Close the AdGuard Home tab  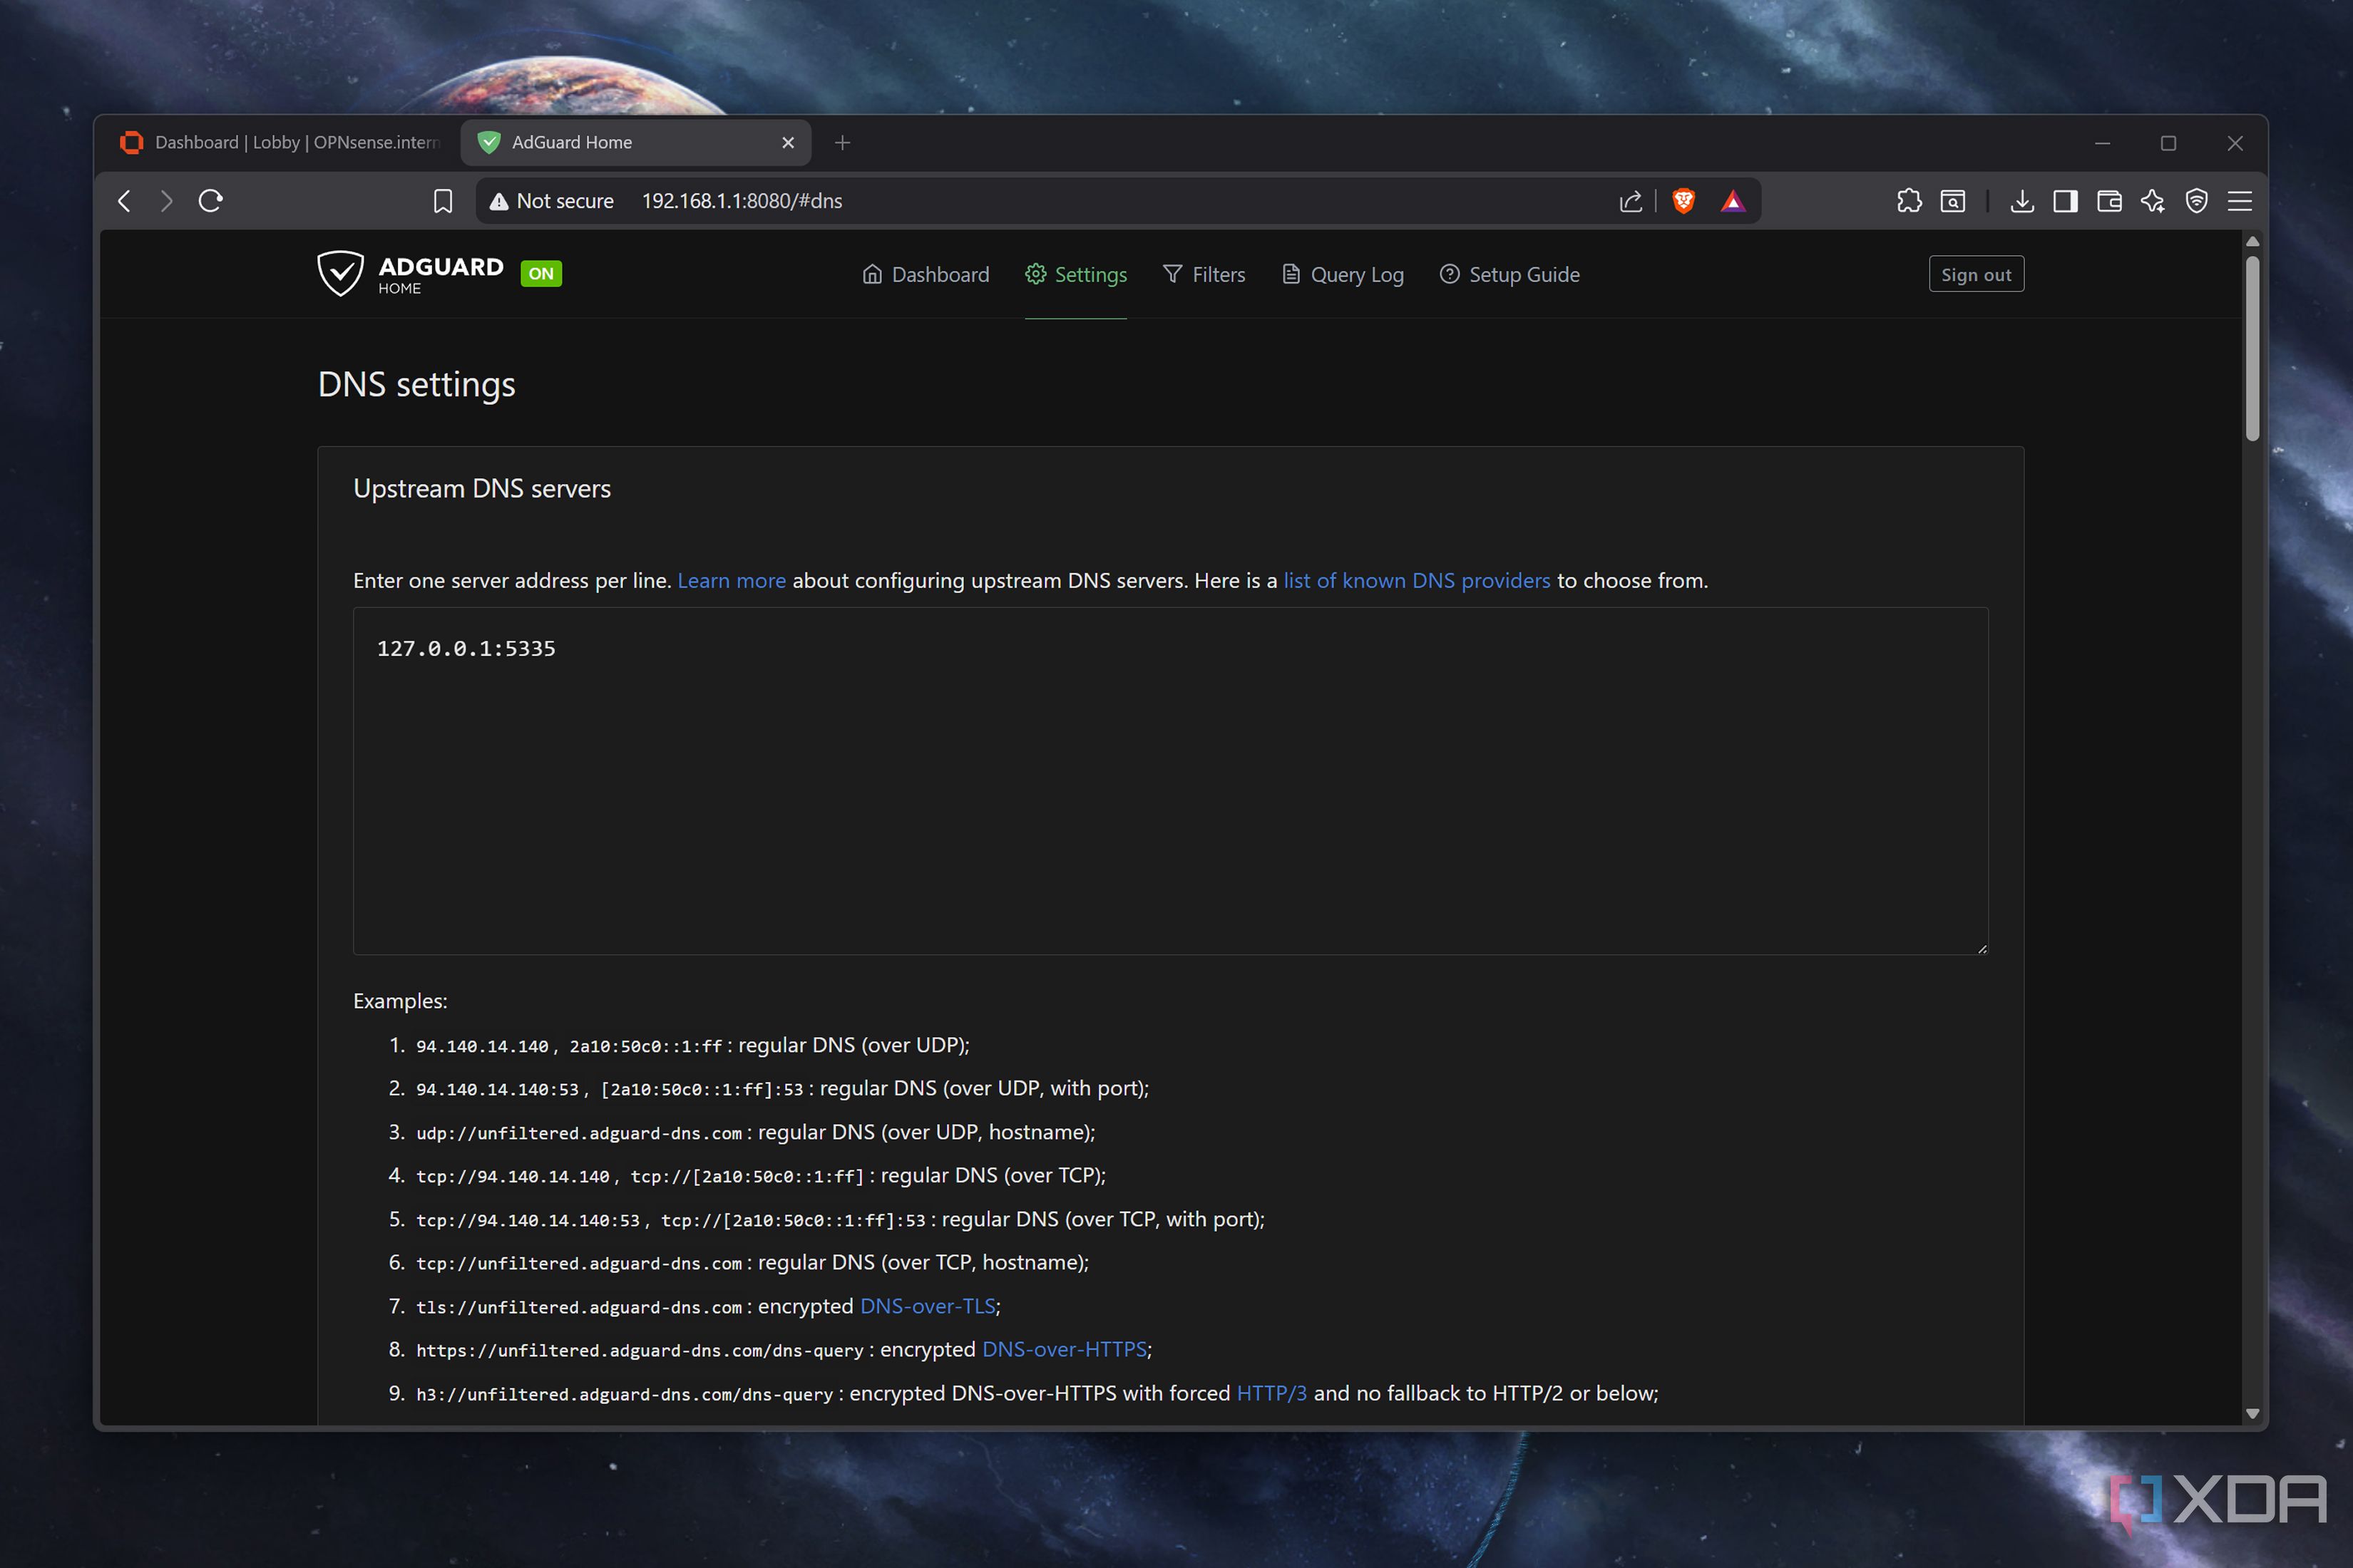(789, 142)
